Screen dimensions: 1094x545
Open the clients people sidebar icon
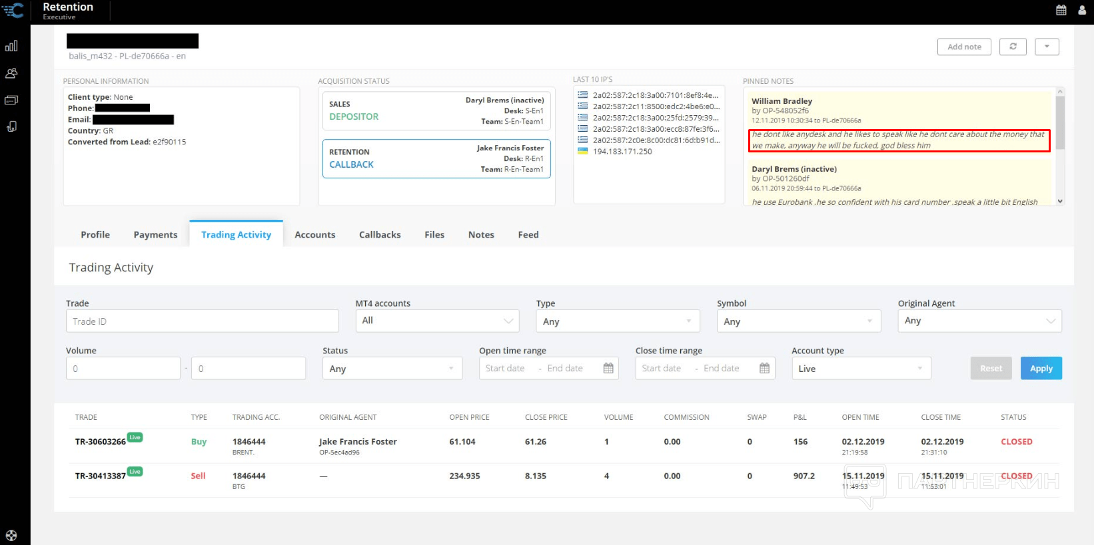coord(11,73)
